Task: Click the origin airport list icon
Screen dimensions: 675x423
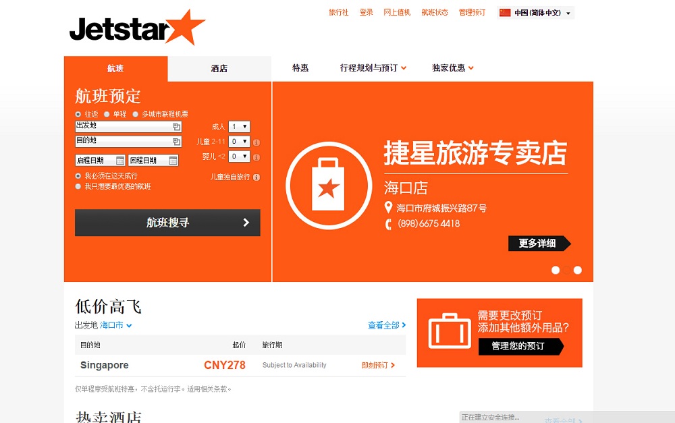Action: click(x=176, y=127)
